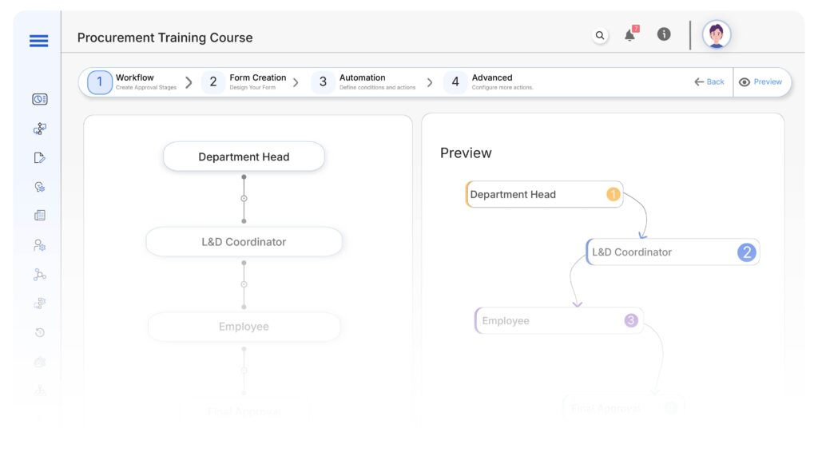The width and height of the screenshot is (818, 460).
Task: Click the list report sidebar icon
Action: 40,216
